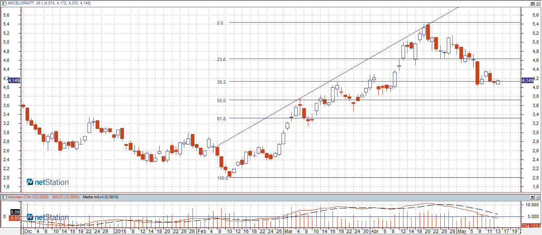Screen dimensions: 542x235
Task: Click the 2016 label on time axis
Action: [121, 231]
